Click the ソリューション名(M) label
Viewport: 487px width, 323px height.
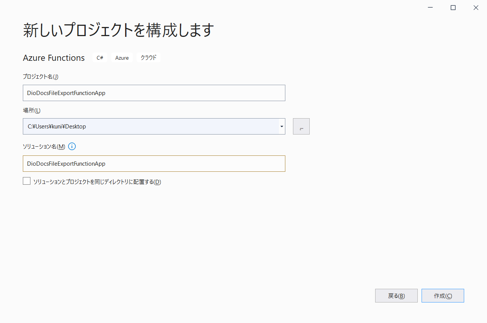coord(44,146)
